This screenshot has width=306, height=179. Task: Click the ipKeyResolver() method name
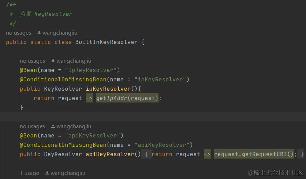(x=108, y=89)
